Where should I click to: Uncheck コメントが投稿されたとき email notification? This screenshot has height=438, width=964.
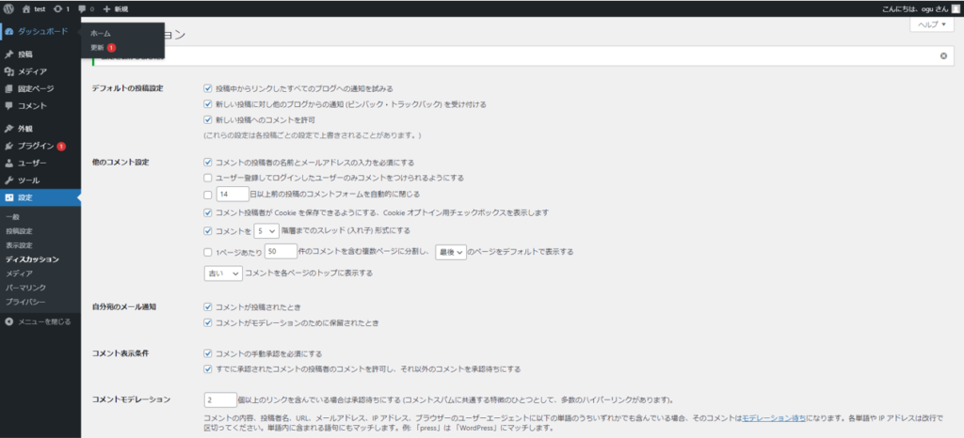click(208, 306)
